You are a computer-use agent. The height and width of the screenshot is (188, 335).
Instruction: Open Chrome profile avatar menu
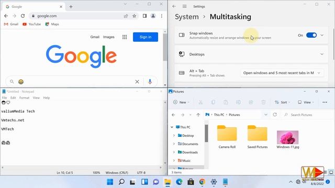click(153, 16)
